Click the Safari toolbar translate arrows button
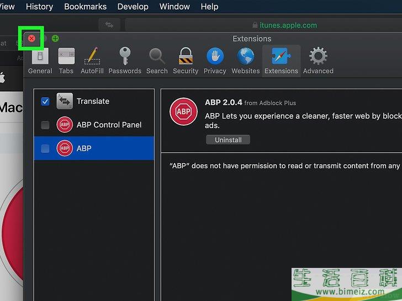This screenshot has width=402, height=301. point(109,25)
